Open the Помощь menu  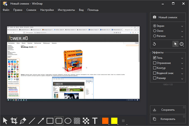[93, 10]
